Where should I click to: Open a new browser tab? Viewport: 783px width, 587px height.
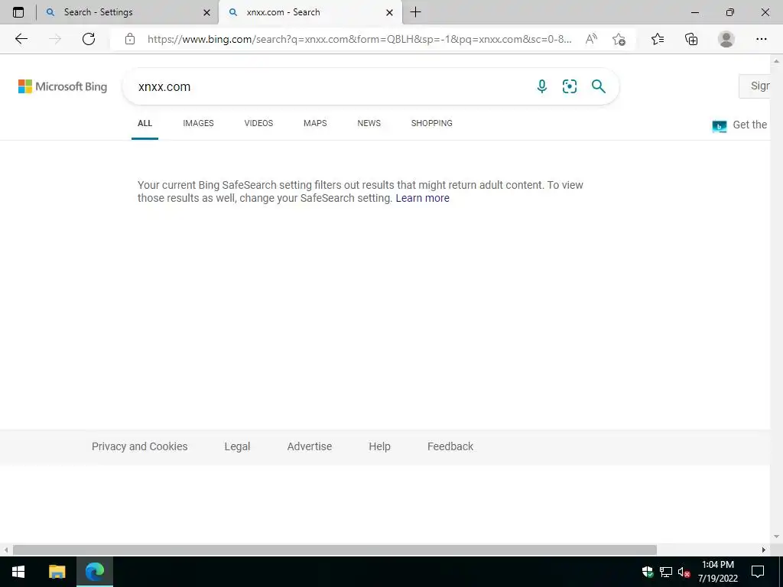point(415,12)
